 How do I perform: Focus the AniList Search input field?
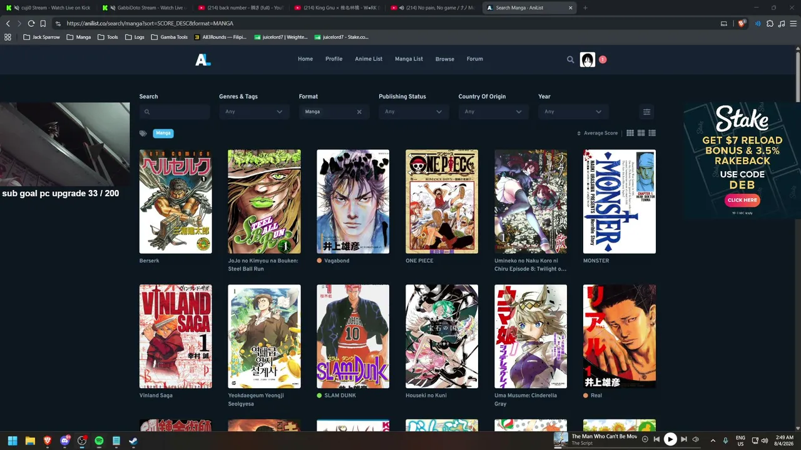175,112
